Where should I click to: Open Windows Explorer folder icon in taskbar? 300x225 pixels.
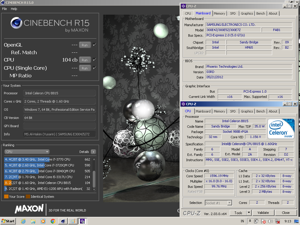(33, 221)
